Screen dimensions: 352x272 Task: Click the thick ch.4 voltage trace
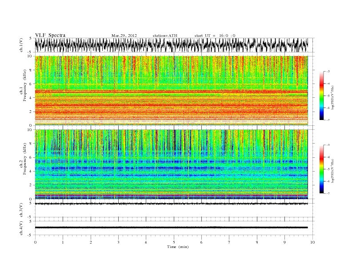(x=171, y=228)
